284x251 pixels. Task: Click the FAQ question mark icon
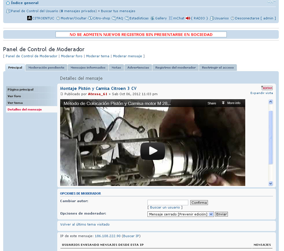click(x=114, y=18)
